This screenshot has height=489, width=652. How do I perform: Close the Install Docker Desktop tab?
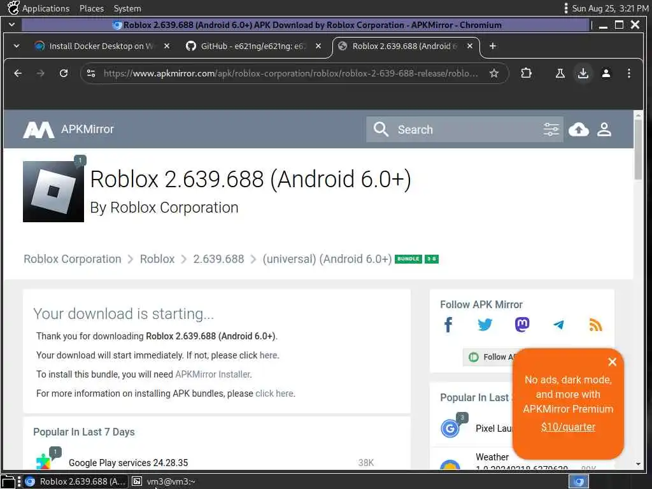(167, 46)
